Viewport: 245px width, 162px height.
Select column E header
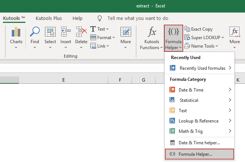coord(63,80)
